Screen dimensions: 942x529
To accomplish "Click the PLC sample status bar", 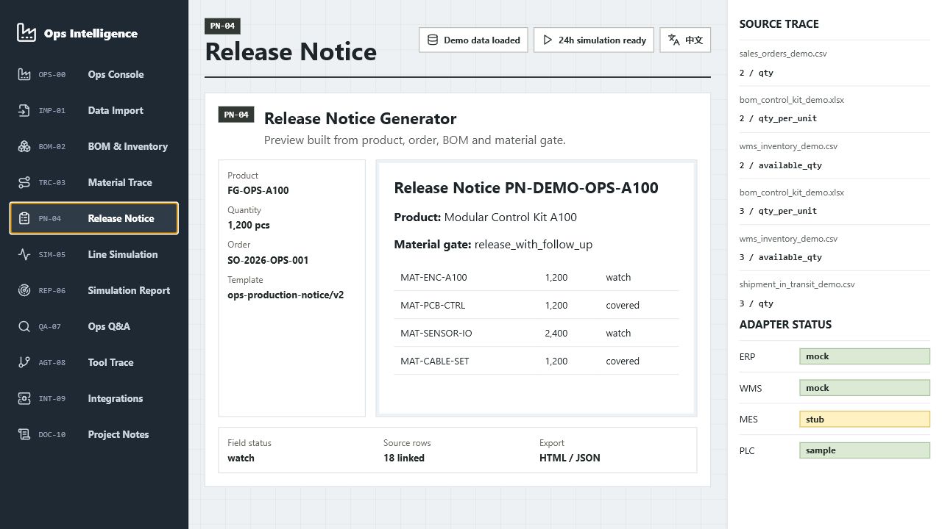I will (x=865, y=450).
